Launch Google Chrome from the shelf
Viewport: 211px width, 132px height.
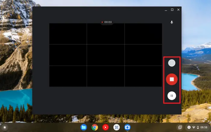pyautogui.click(x=95, y=127)
